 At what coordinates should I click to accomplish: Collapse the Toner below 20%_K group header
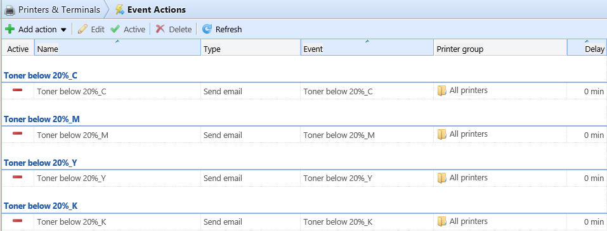click(x=41, y=206)
